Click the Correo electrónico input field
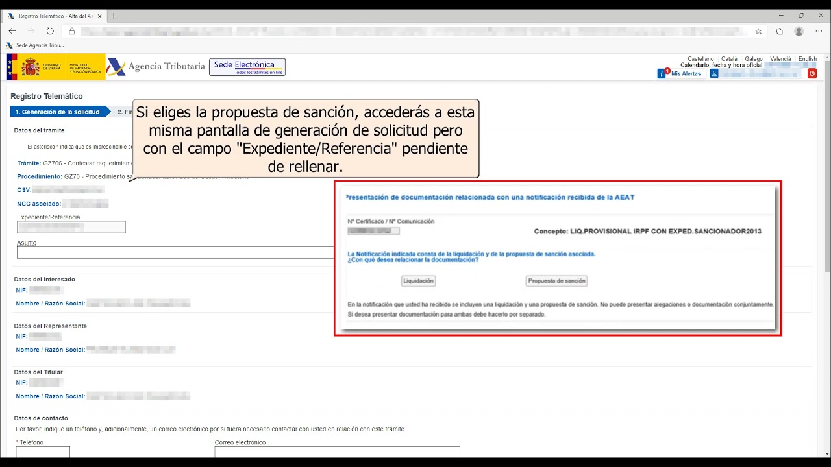This screenshot has width=831, height=467. [337, 452]
